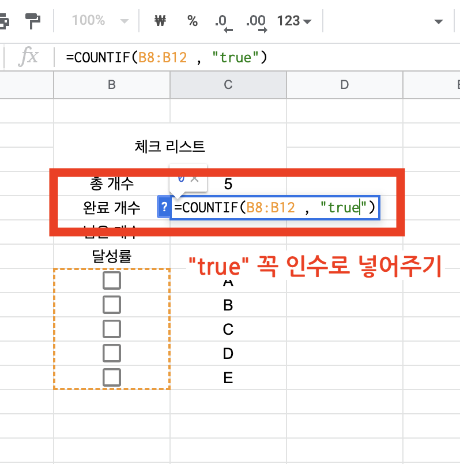
Task: Click the paint format roller icon
Action: click(x=32, y=21)
